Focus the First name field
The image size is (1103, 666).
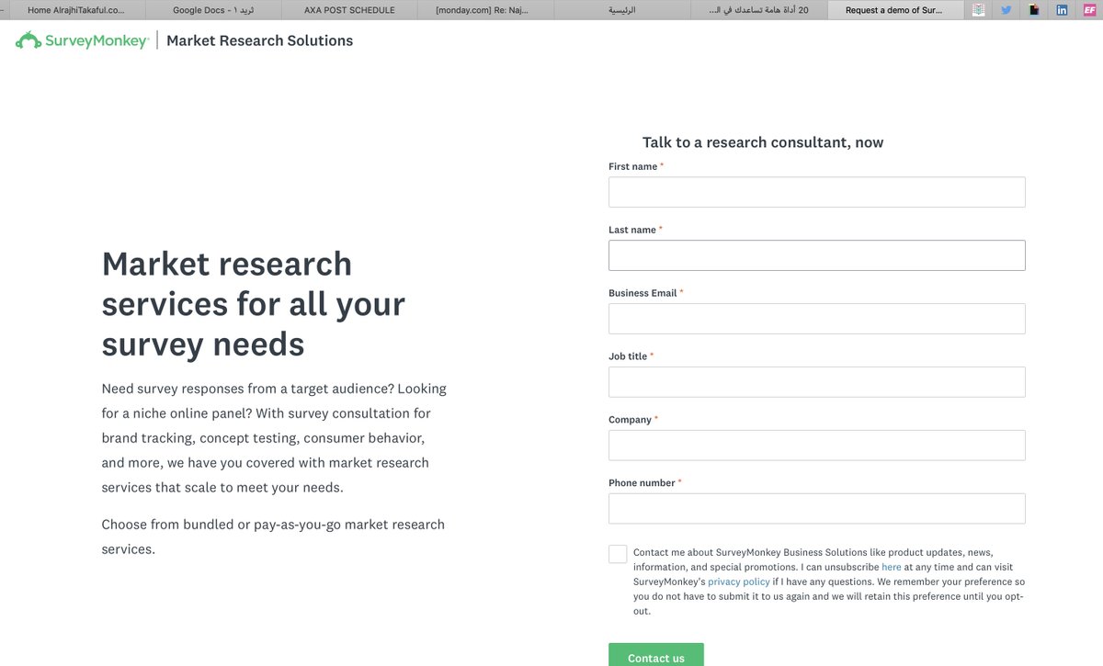pyautogui.click(x=816, y=192)
